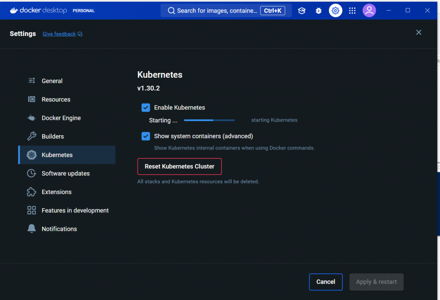Click the Kubernetes helm wheel icon
The height and width of the screenshot is (300, 440).
pos(31,155)
